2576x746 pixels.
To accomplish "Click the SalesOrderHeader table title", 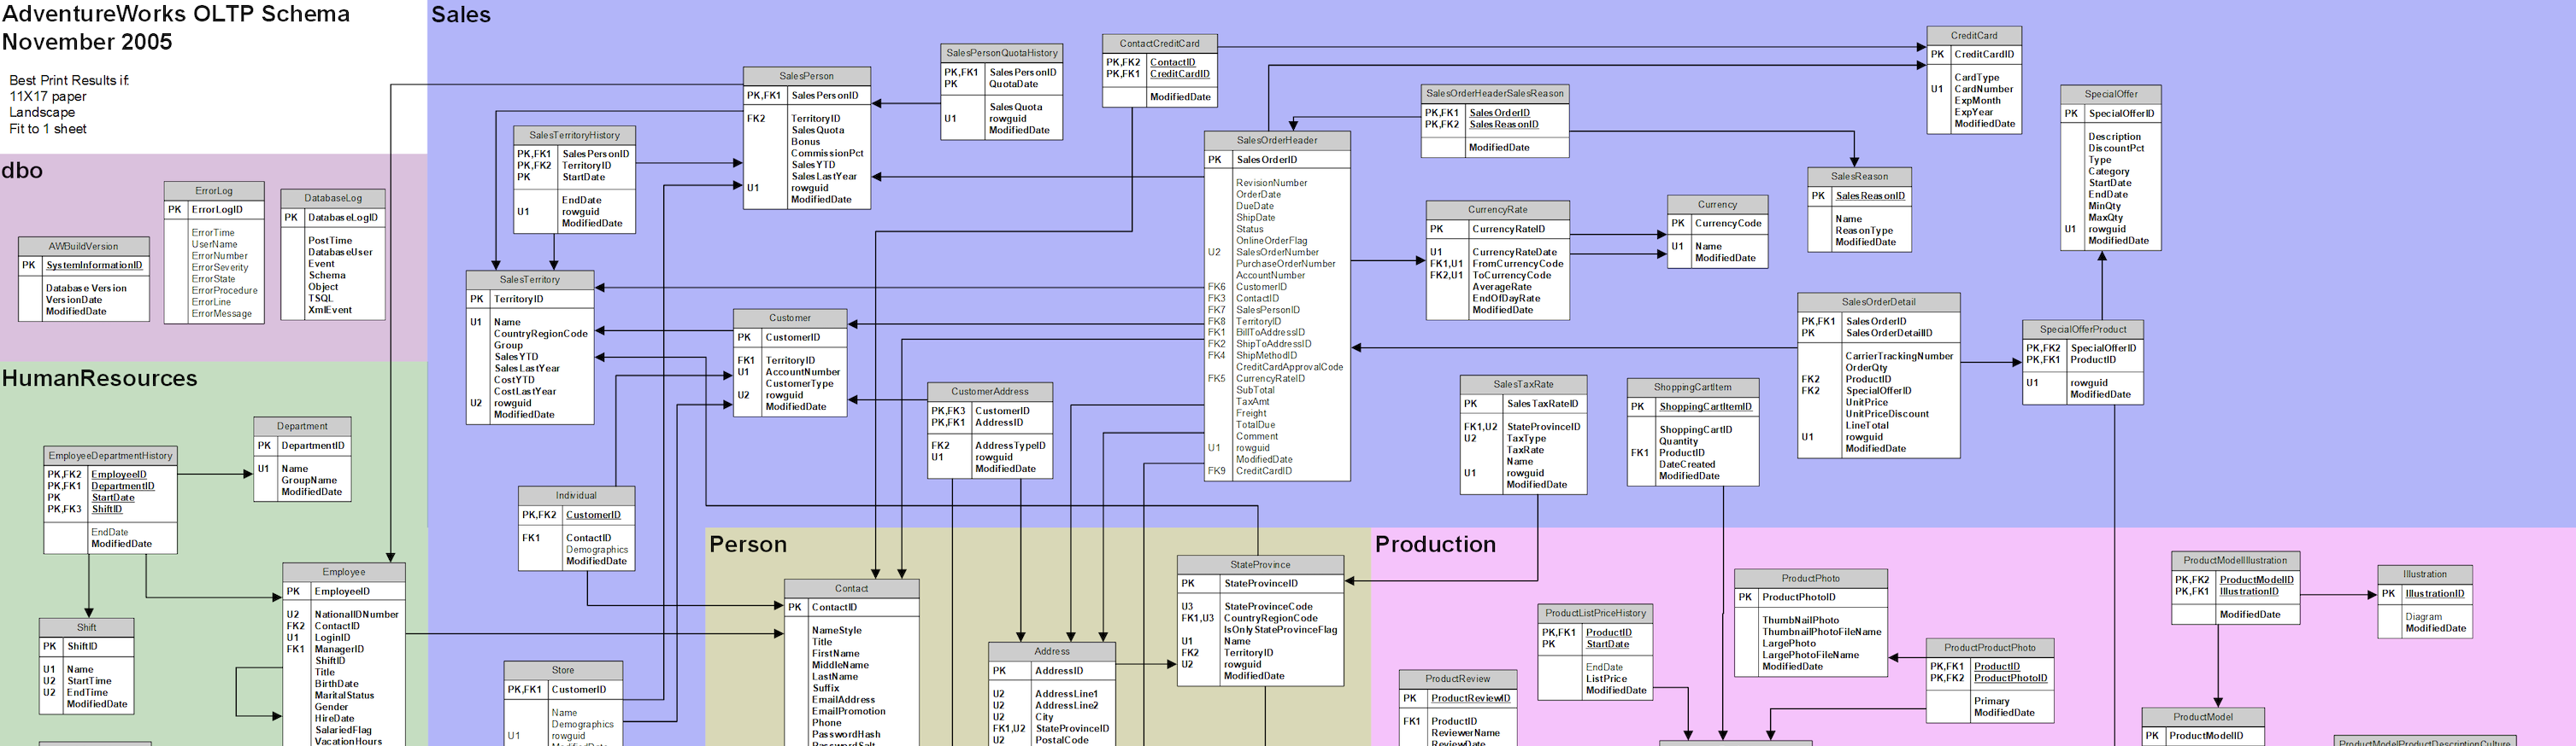I will [1277, 141].
